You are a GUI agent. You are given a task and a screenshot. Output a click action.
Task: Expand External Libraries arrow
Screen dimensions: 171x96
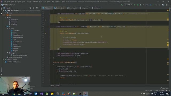[x=3, y=59]
